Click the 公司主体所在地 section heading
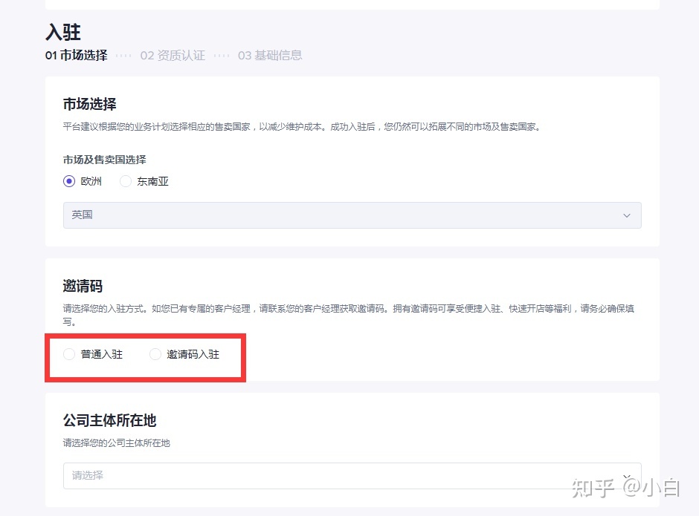699x516 pixels. click(109, 420)
